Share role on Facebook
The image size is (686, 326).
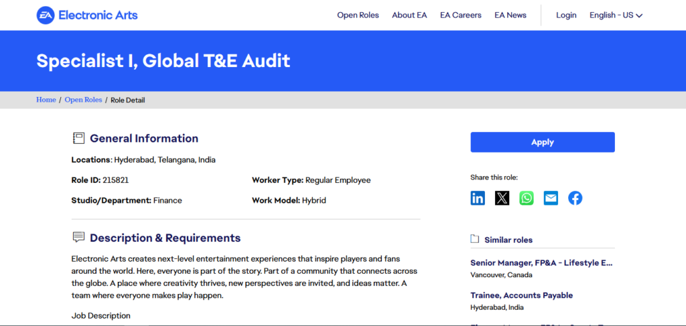tap(575, 198)
